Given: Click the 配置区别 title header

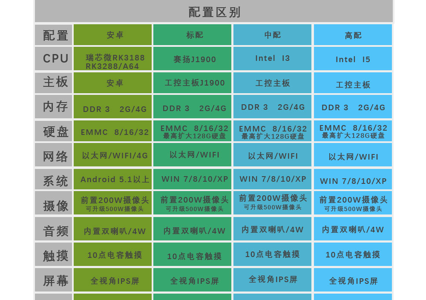Looking at the screenshot, I should 214,11.
